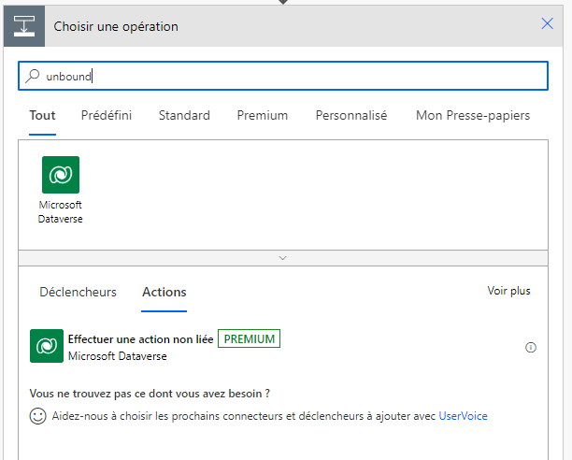The image size is (572, 460).
Task: Open the UserVoice link
Action: (463, 416)
